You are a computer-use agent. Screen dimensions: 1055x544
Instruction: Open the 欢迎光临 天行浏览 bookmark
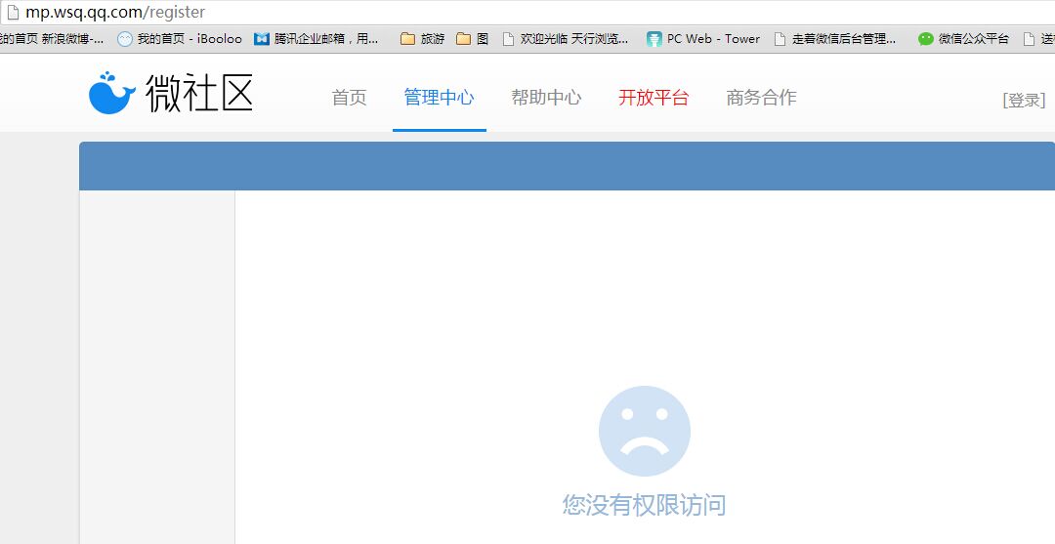tap(566, 39)
